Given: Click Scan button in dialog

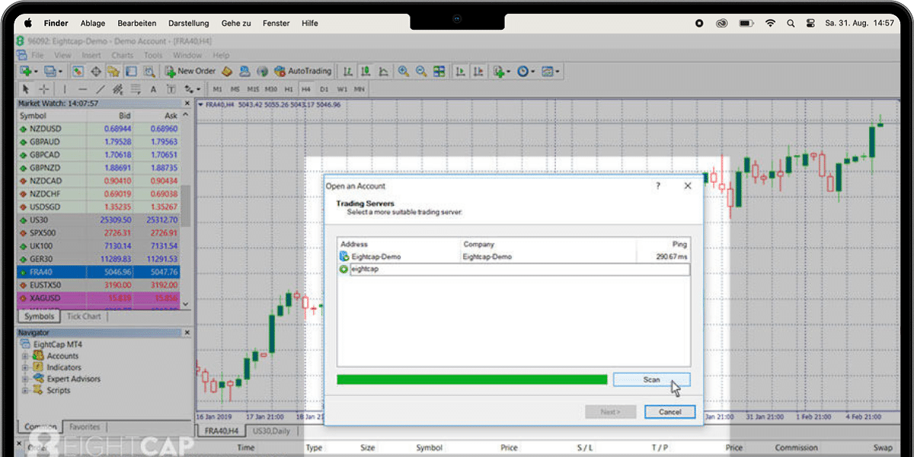Looking at the screenshot, I should coord(651,379).
